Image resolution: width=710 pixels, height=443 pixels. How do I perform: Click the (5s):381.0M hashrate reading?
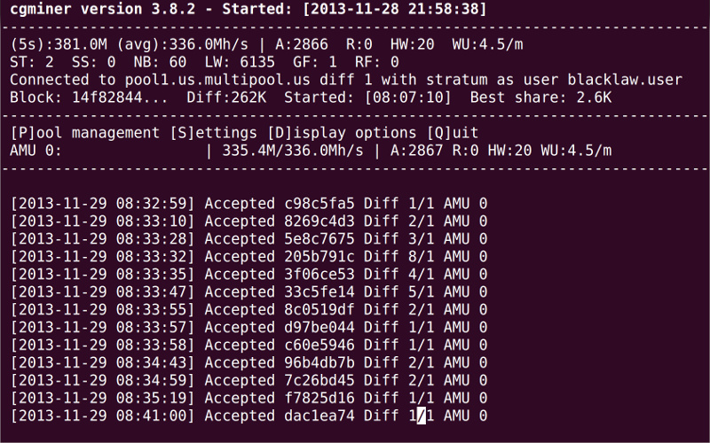pyautogui.click(x=67, y=44)
